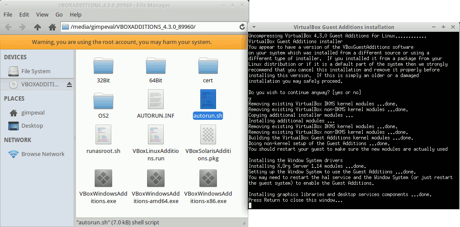
Task: Open the cert folder
Action: [x=208, y=66]
